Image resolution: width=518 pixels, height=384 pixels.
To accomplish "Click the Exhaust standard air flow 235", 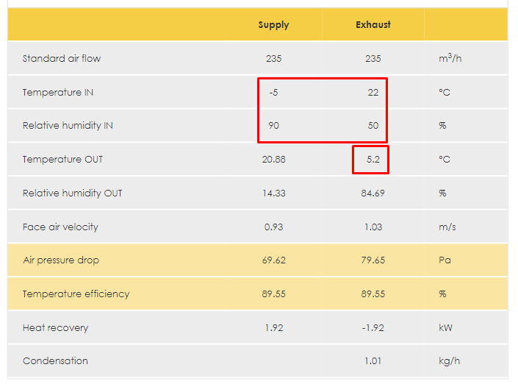I will click(373, 59).
